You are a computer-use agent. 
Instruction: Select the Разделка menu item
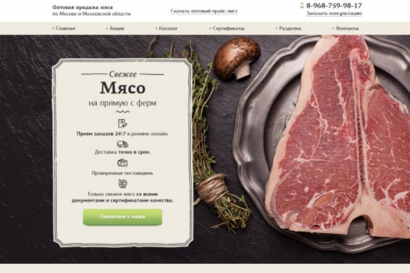click(x=290, y=28)
